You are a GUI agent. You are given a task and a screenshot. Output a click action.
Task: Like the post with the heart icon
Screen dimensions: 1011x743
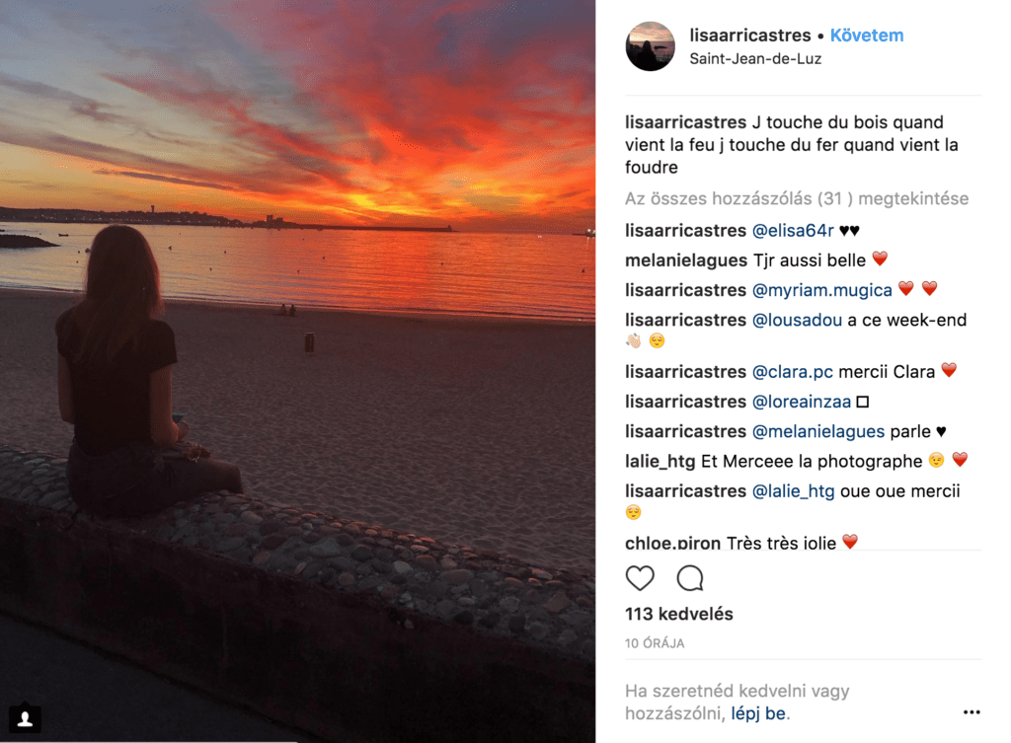(x=640, y=578)
